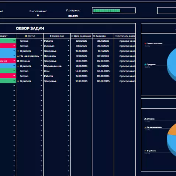Click the icon beside the Осталось дней header
This screenshot has width=176, height=176.
coord(116,36)
